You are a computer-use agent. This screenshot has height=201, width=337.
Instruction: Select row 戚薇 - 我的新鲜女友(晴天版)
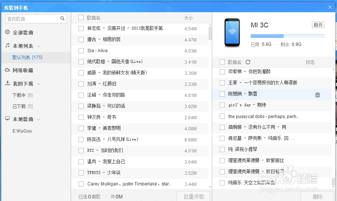click(140, 73)
